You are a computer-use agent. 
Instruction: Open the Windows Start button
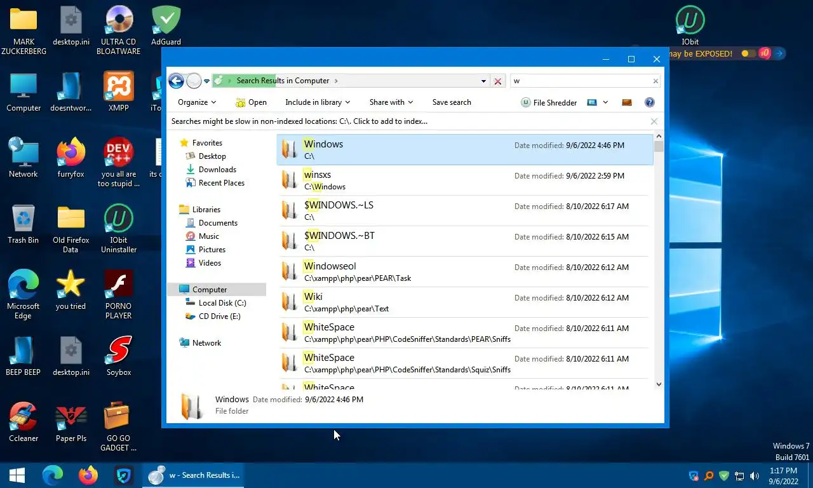17,475
